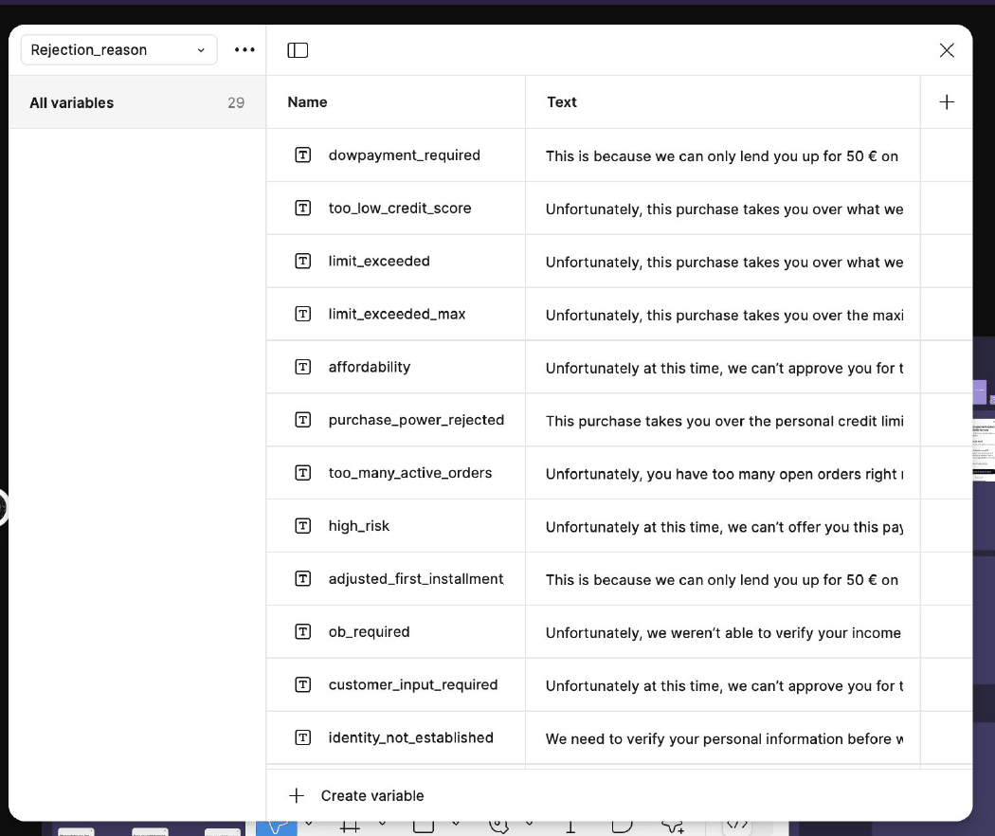This screenshot has height=836, width=995.
Task: Edit text value of too_many_active_orders
Action: click(x=723, y=473)
